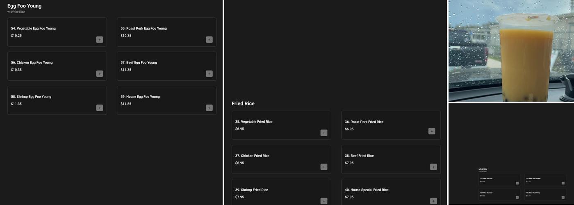Viewport: 574px width, 205px height.
Task: Click the Egg Foo Young section heading
Action: 24,6
